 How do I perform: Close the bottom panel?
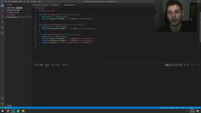pos(198,65)
